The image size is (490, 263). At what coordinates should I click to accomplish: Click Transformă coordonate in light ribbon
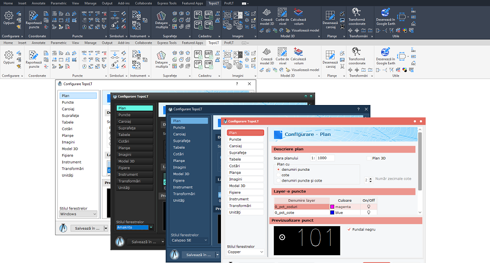coord(357,56)
